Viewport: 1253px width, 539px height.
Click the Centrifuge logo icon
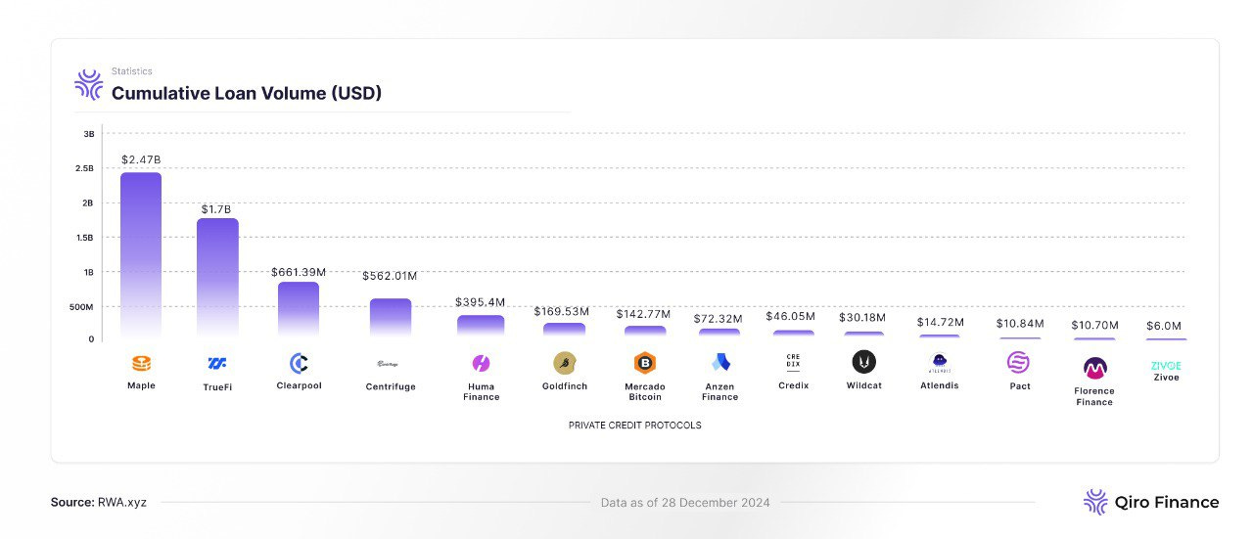pyautogui.click(x=389, y=364)
